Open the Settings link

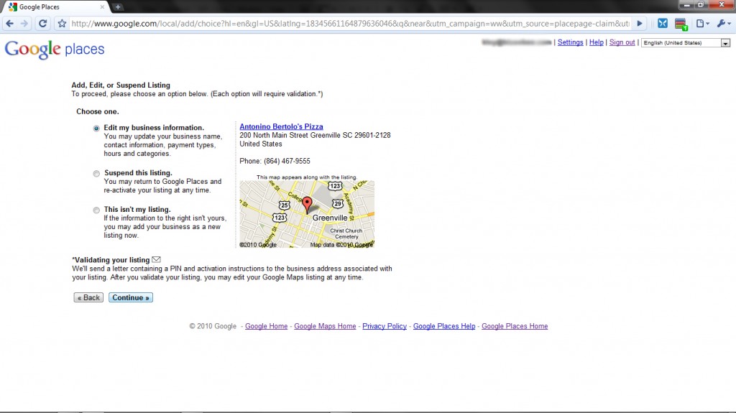(x=570, y=42)
